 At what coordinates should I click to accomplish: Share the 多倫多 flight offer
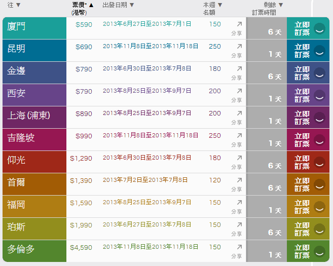(x=239, y=247)
